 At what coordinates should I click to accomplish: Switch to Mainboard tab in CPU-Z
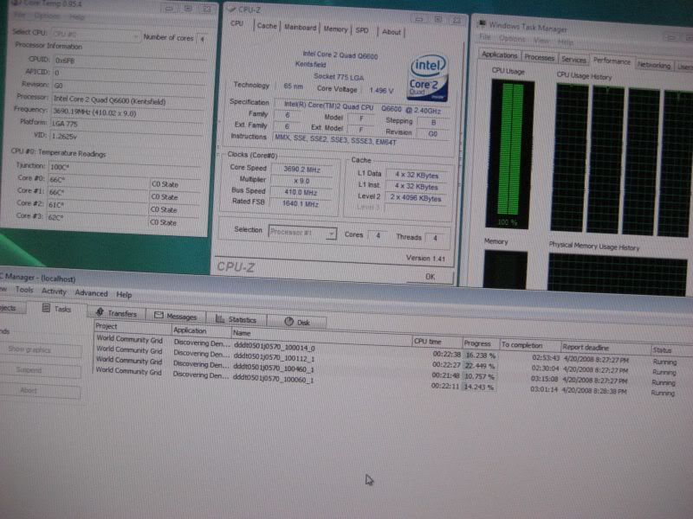coord(300,28)
